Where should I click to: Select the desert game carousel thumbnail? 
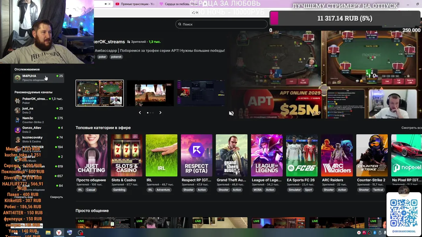pyautogui.click(x=150, y=93)
